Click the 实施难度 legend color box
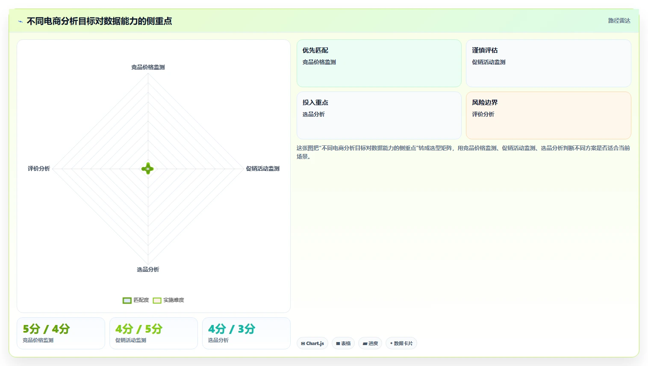 click(x=157, y=301)
